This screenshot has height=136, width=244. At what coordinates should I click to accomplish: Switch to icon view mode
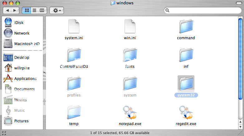(x=26, y=10)
